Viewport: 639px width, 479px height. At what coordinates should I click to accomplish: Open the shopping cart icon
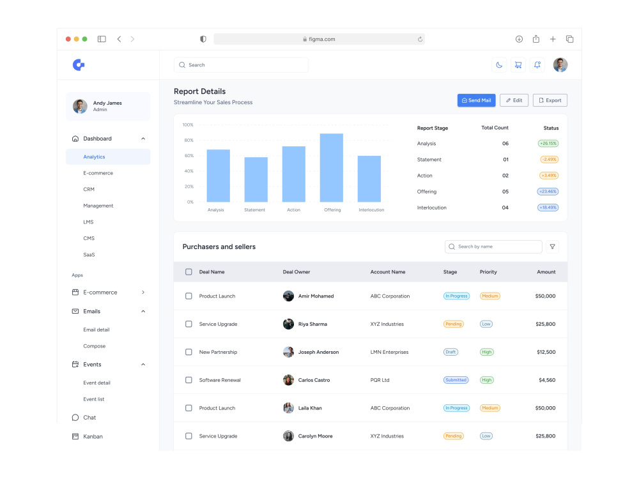(x=518, y=65)
